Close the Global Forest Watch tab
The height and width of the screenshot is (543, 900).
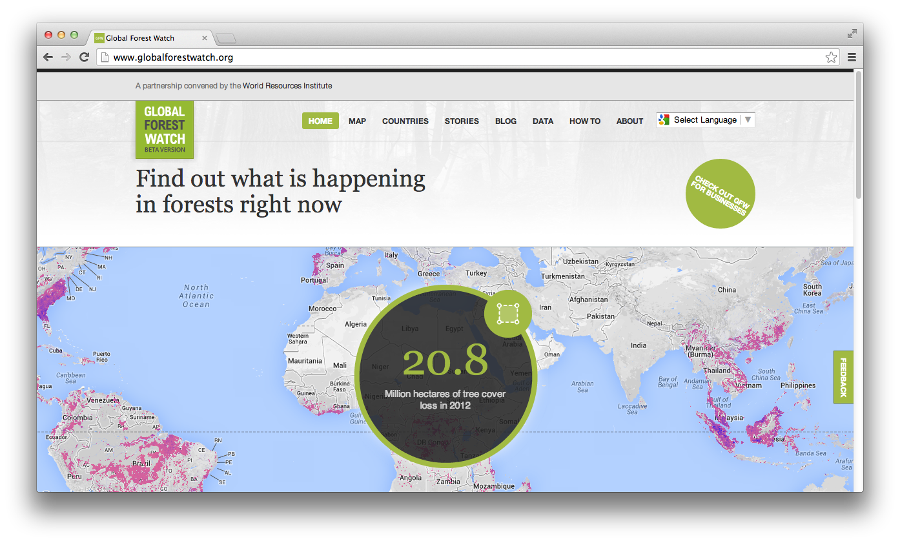[x=205, y=38]
